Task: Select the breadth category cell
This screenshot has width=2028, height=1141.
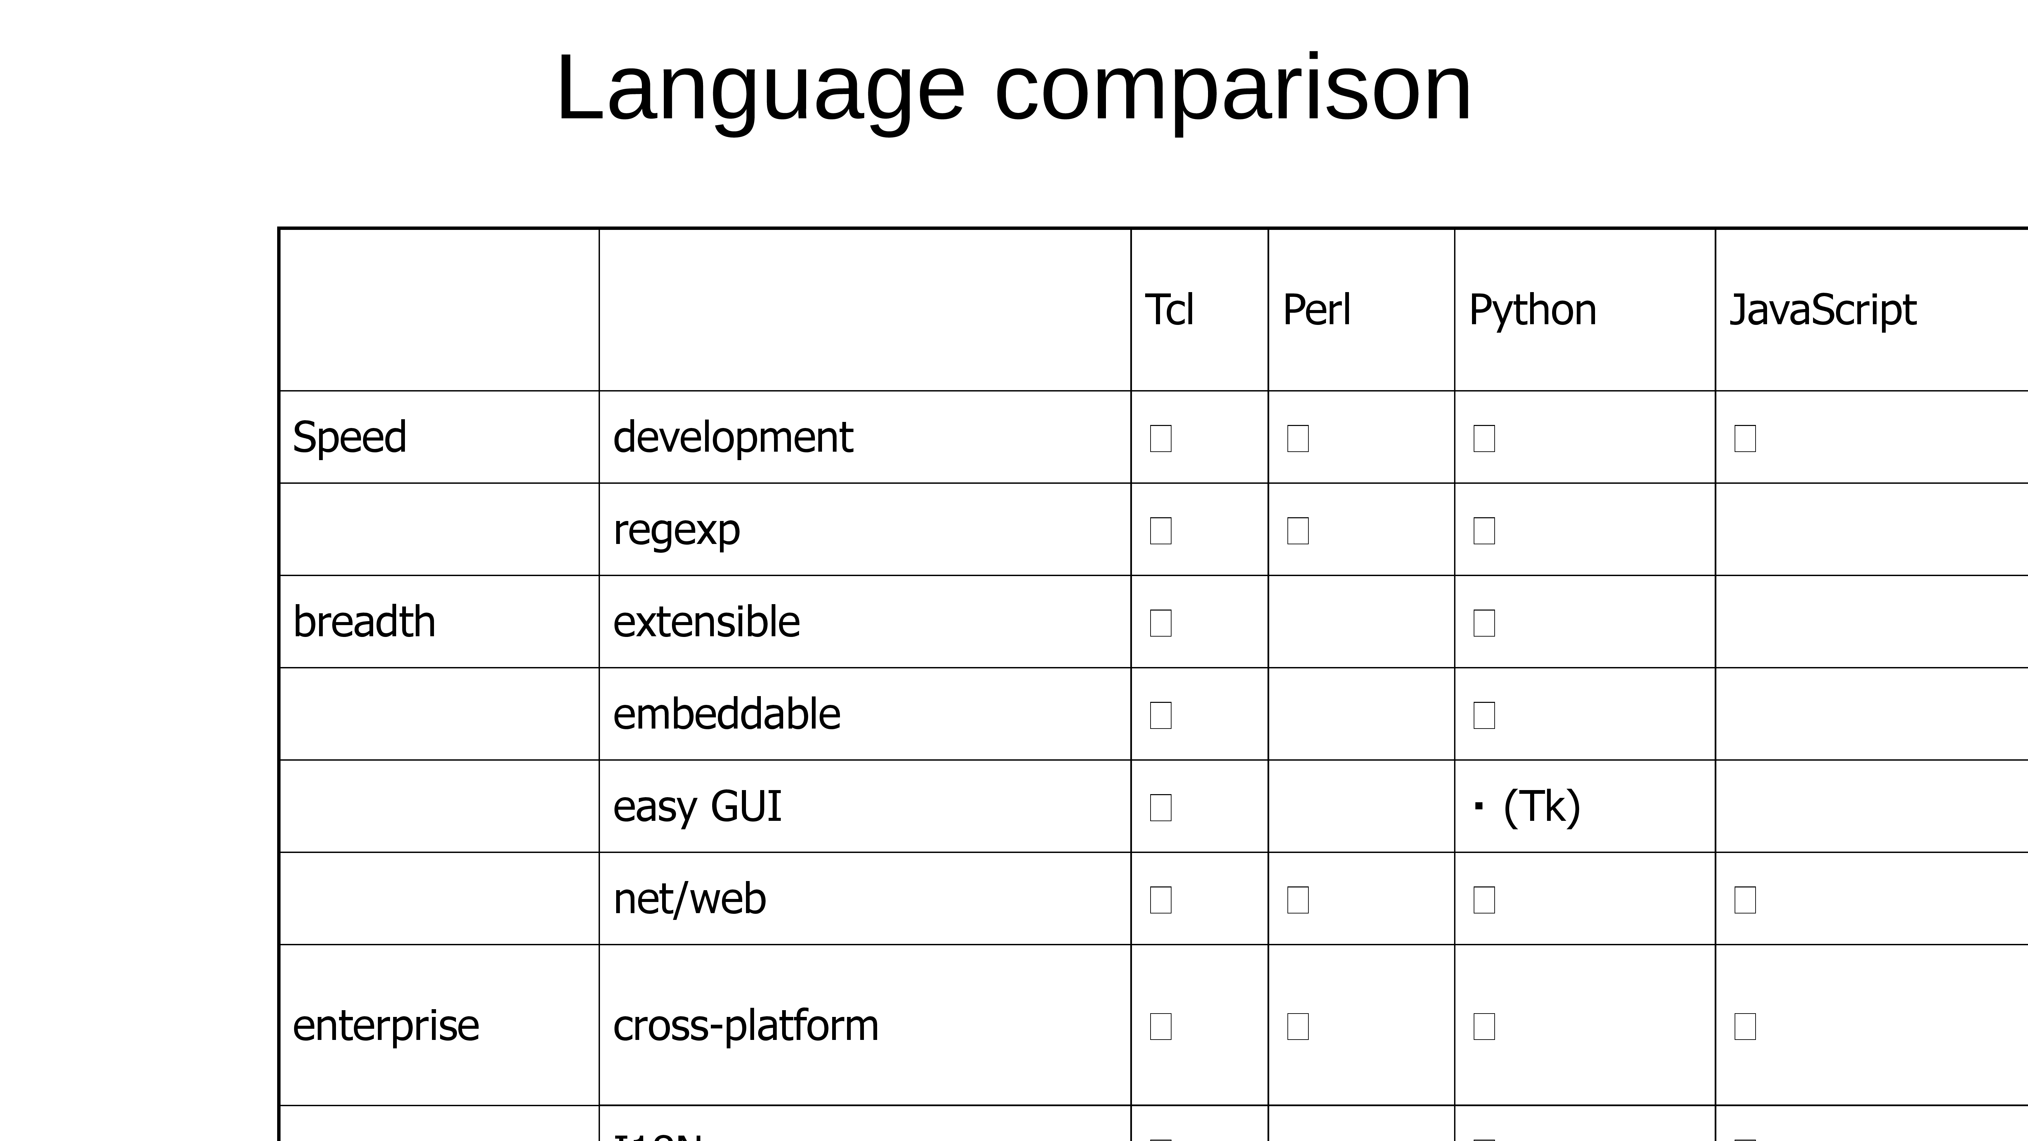Action: [364, 621]
